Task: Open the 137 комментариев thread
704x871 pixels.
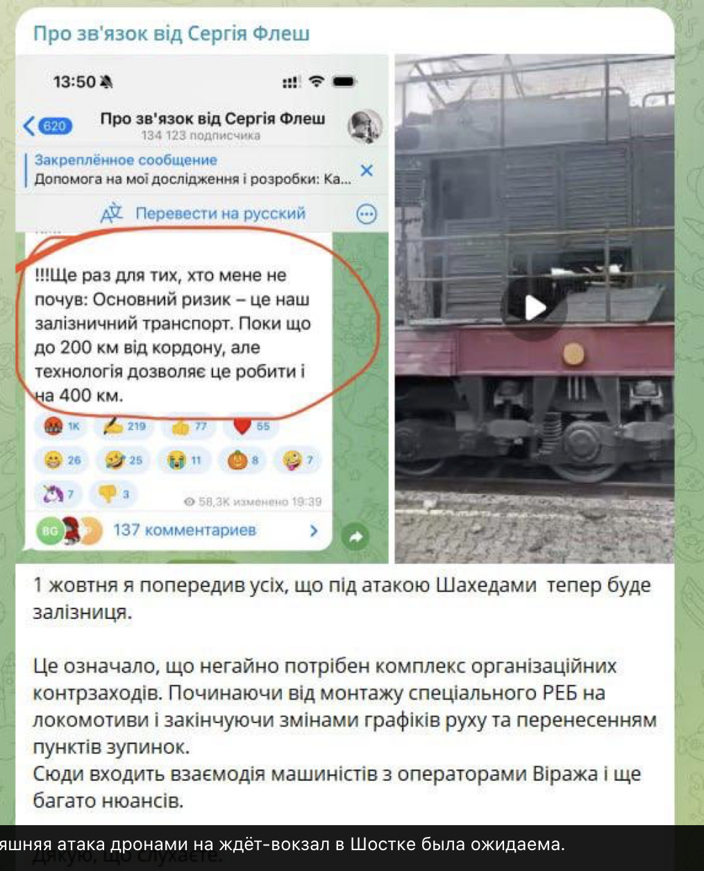Action: click(x=184, y=530)
